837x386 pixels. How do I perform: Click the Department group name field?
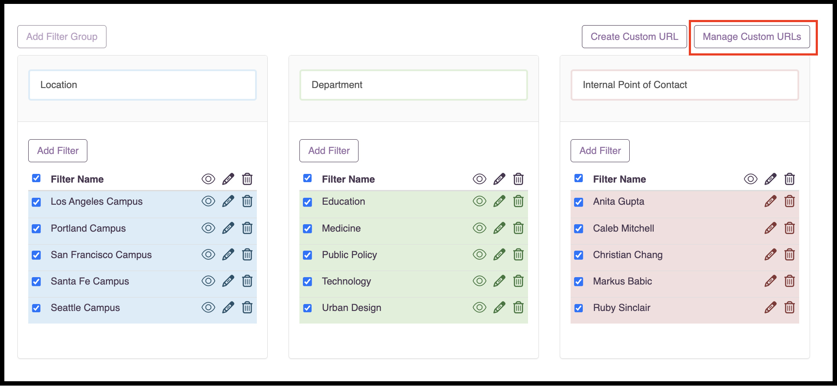(x=414, y=85)
